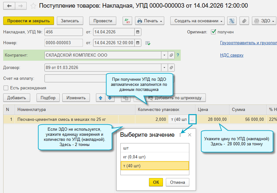The width and height of the screenshot is (277, 193).
Task: Click the ellipsis button in unit cell
Action: (x=192, y=120)
